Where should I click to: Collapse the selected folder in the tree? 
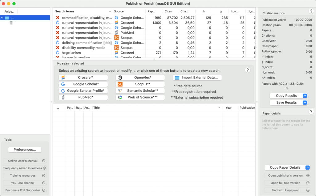[2, 18]
